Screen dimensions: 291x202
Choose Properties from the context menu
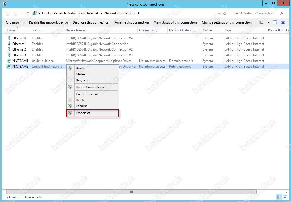83,113
